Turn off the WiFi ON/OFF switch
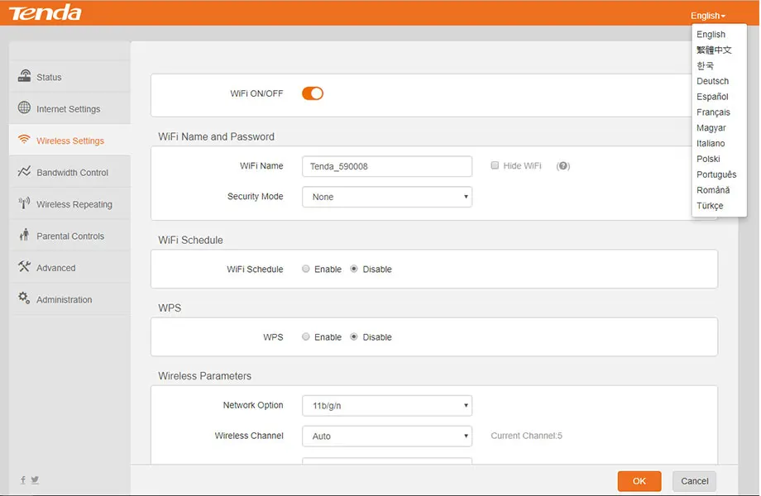761x496 pixels. (313, 93)
